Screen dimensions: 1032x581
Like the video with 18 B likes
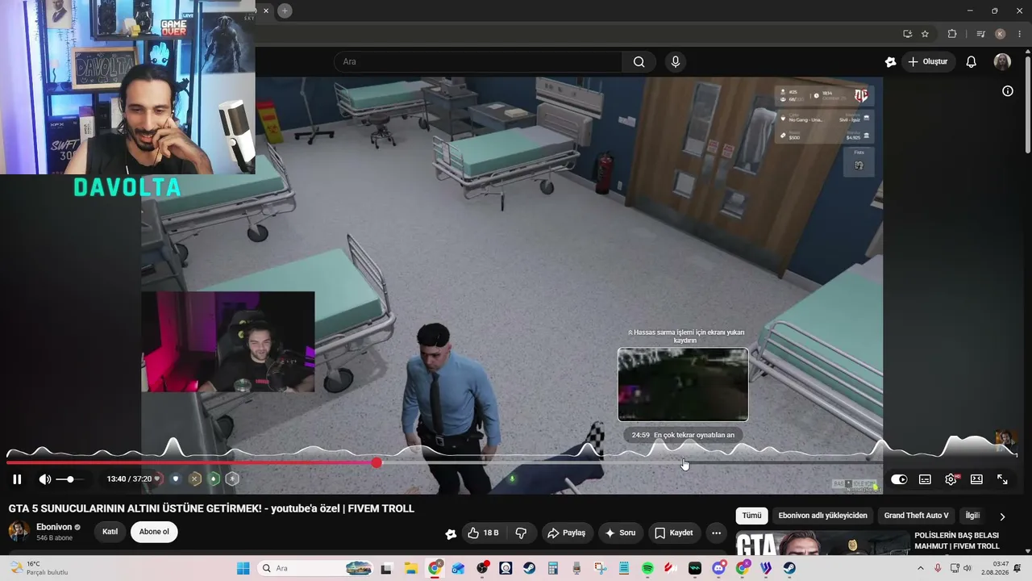coord(483,533)
